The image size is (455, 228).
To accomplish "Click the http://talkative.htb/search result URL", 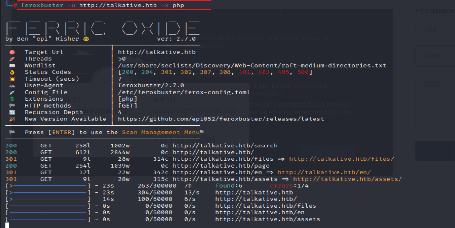I will tap(225, 146).
